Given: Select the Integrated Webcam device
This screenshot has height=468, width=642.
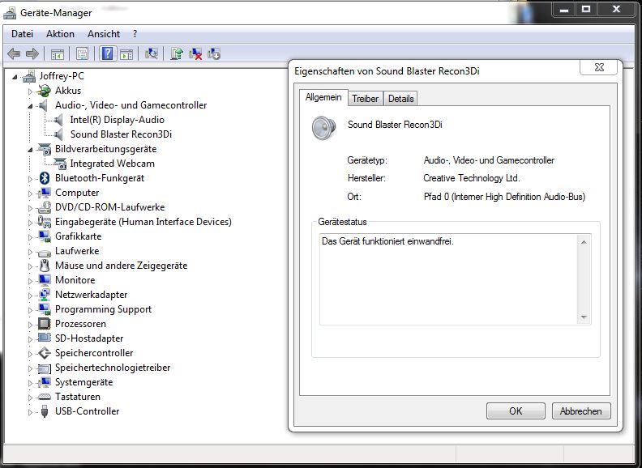Looking at the screenshot, I should 112,164.
